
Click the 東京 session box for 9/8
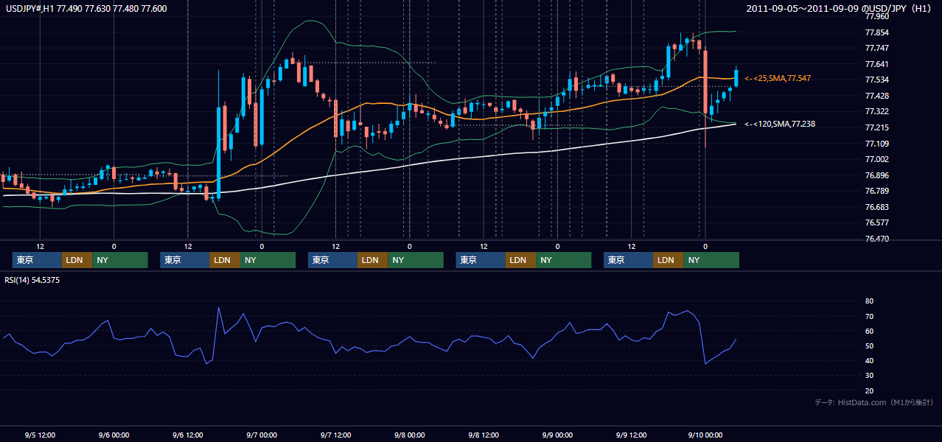(481, 260)
